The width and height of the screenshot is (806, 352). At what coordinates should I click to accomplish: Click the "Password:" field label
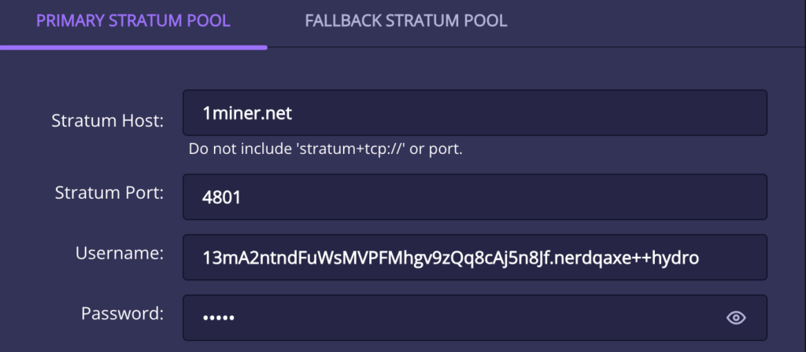click(x=122, y=313)
